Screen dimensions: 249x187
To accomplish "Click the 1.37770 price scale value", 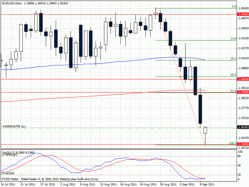I will click(243, 108).
